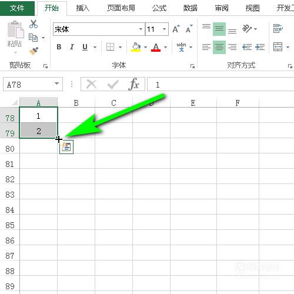Switch to the 开始 tab
Image resolution: width=294 pixels, height=294 pixels.
(52, 8)
